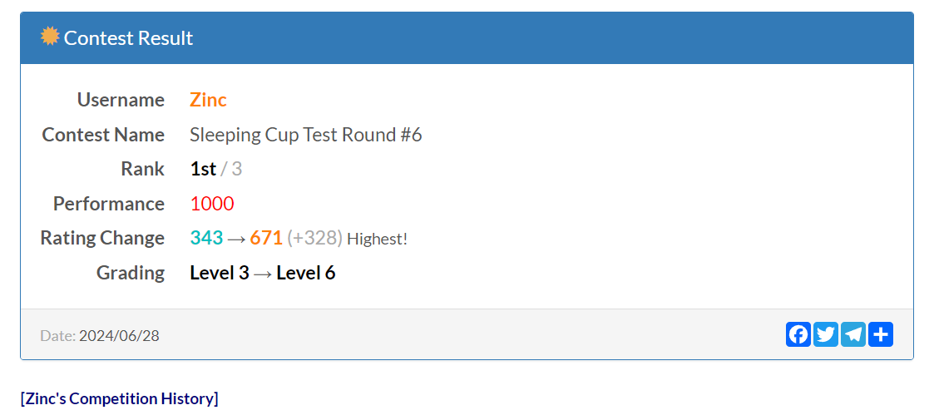Viewport: 934px width, 420px height.
Task: Share the result on Facebook
Action: click(798, 334)
